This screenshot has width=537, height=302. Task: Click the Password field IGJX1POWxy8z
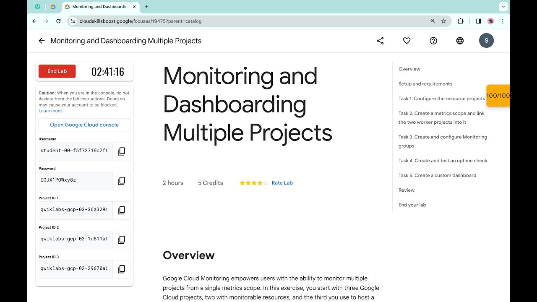(x=76, y=181)
